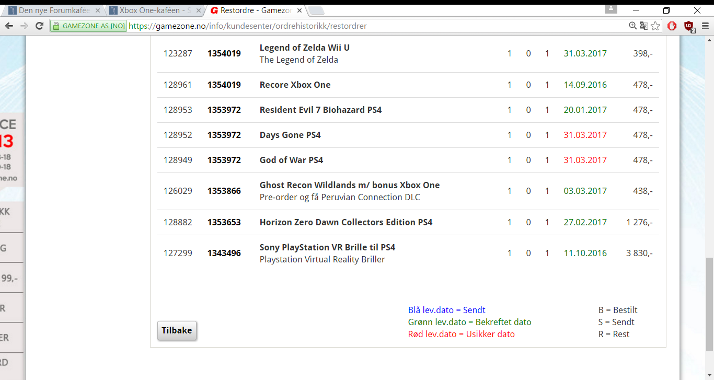Close the Xbox One-kaféen tab
This screenshot has height=380, width=714.
pyautogui.click(x=198, y=10)
